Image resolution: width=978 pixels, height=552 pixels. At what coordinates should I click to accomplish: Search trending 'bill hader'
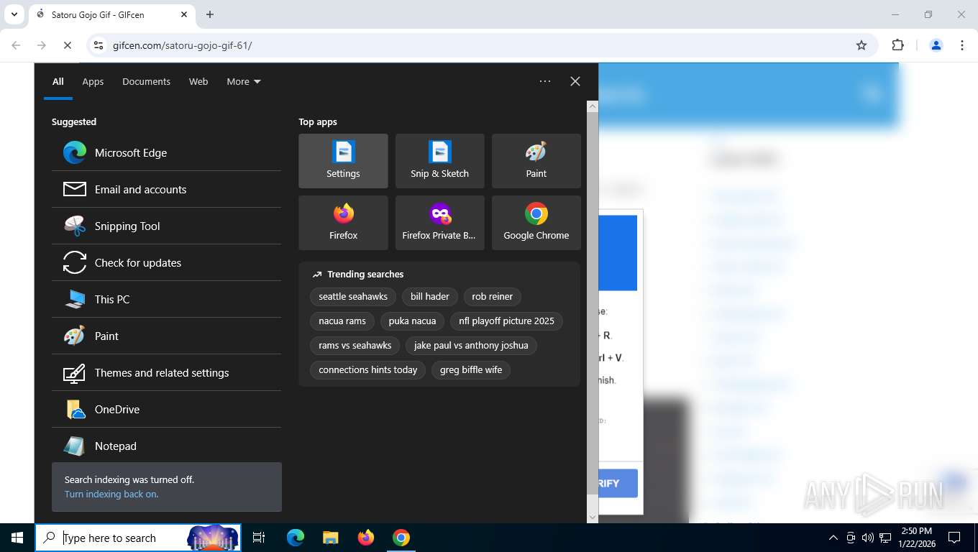[430, 296]
